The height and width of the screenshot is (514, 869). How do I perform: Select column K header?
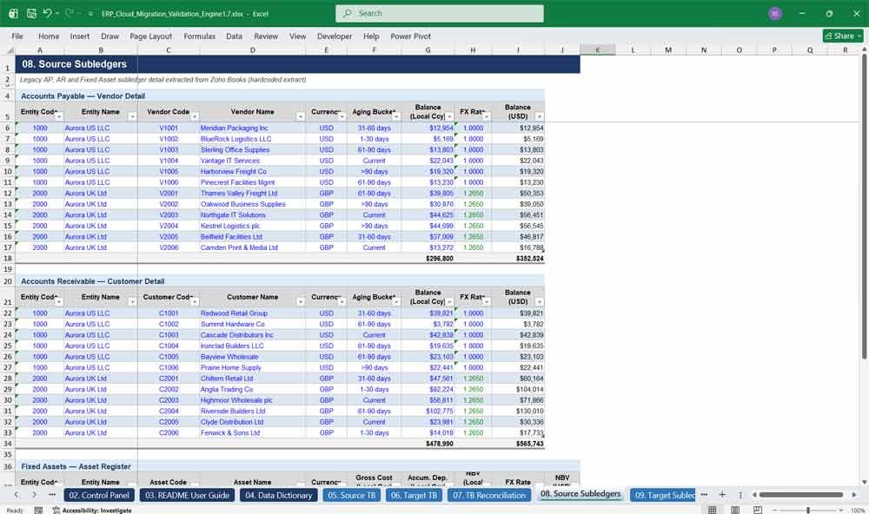(x=598, y=49)
